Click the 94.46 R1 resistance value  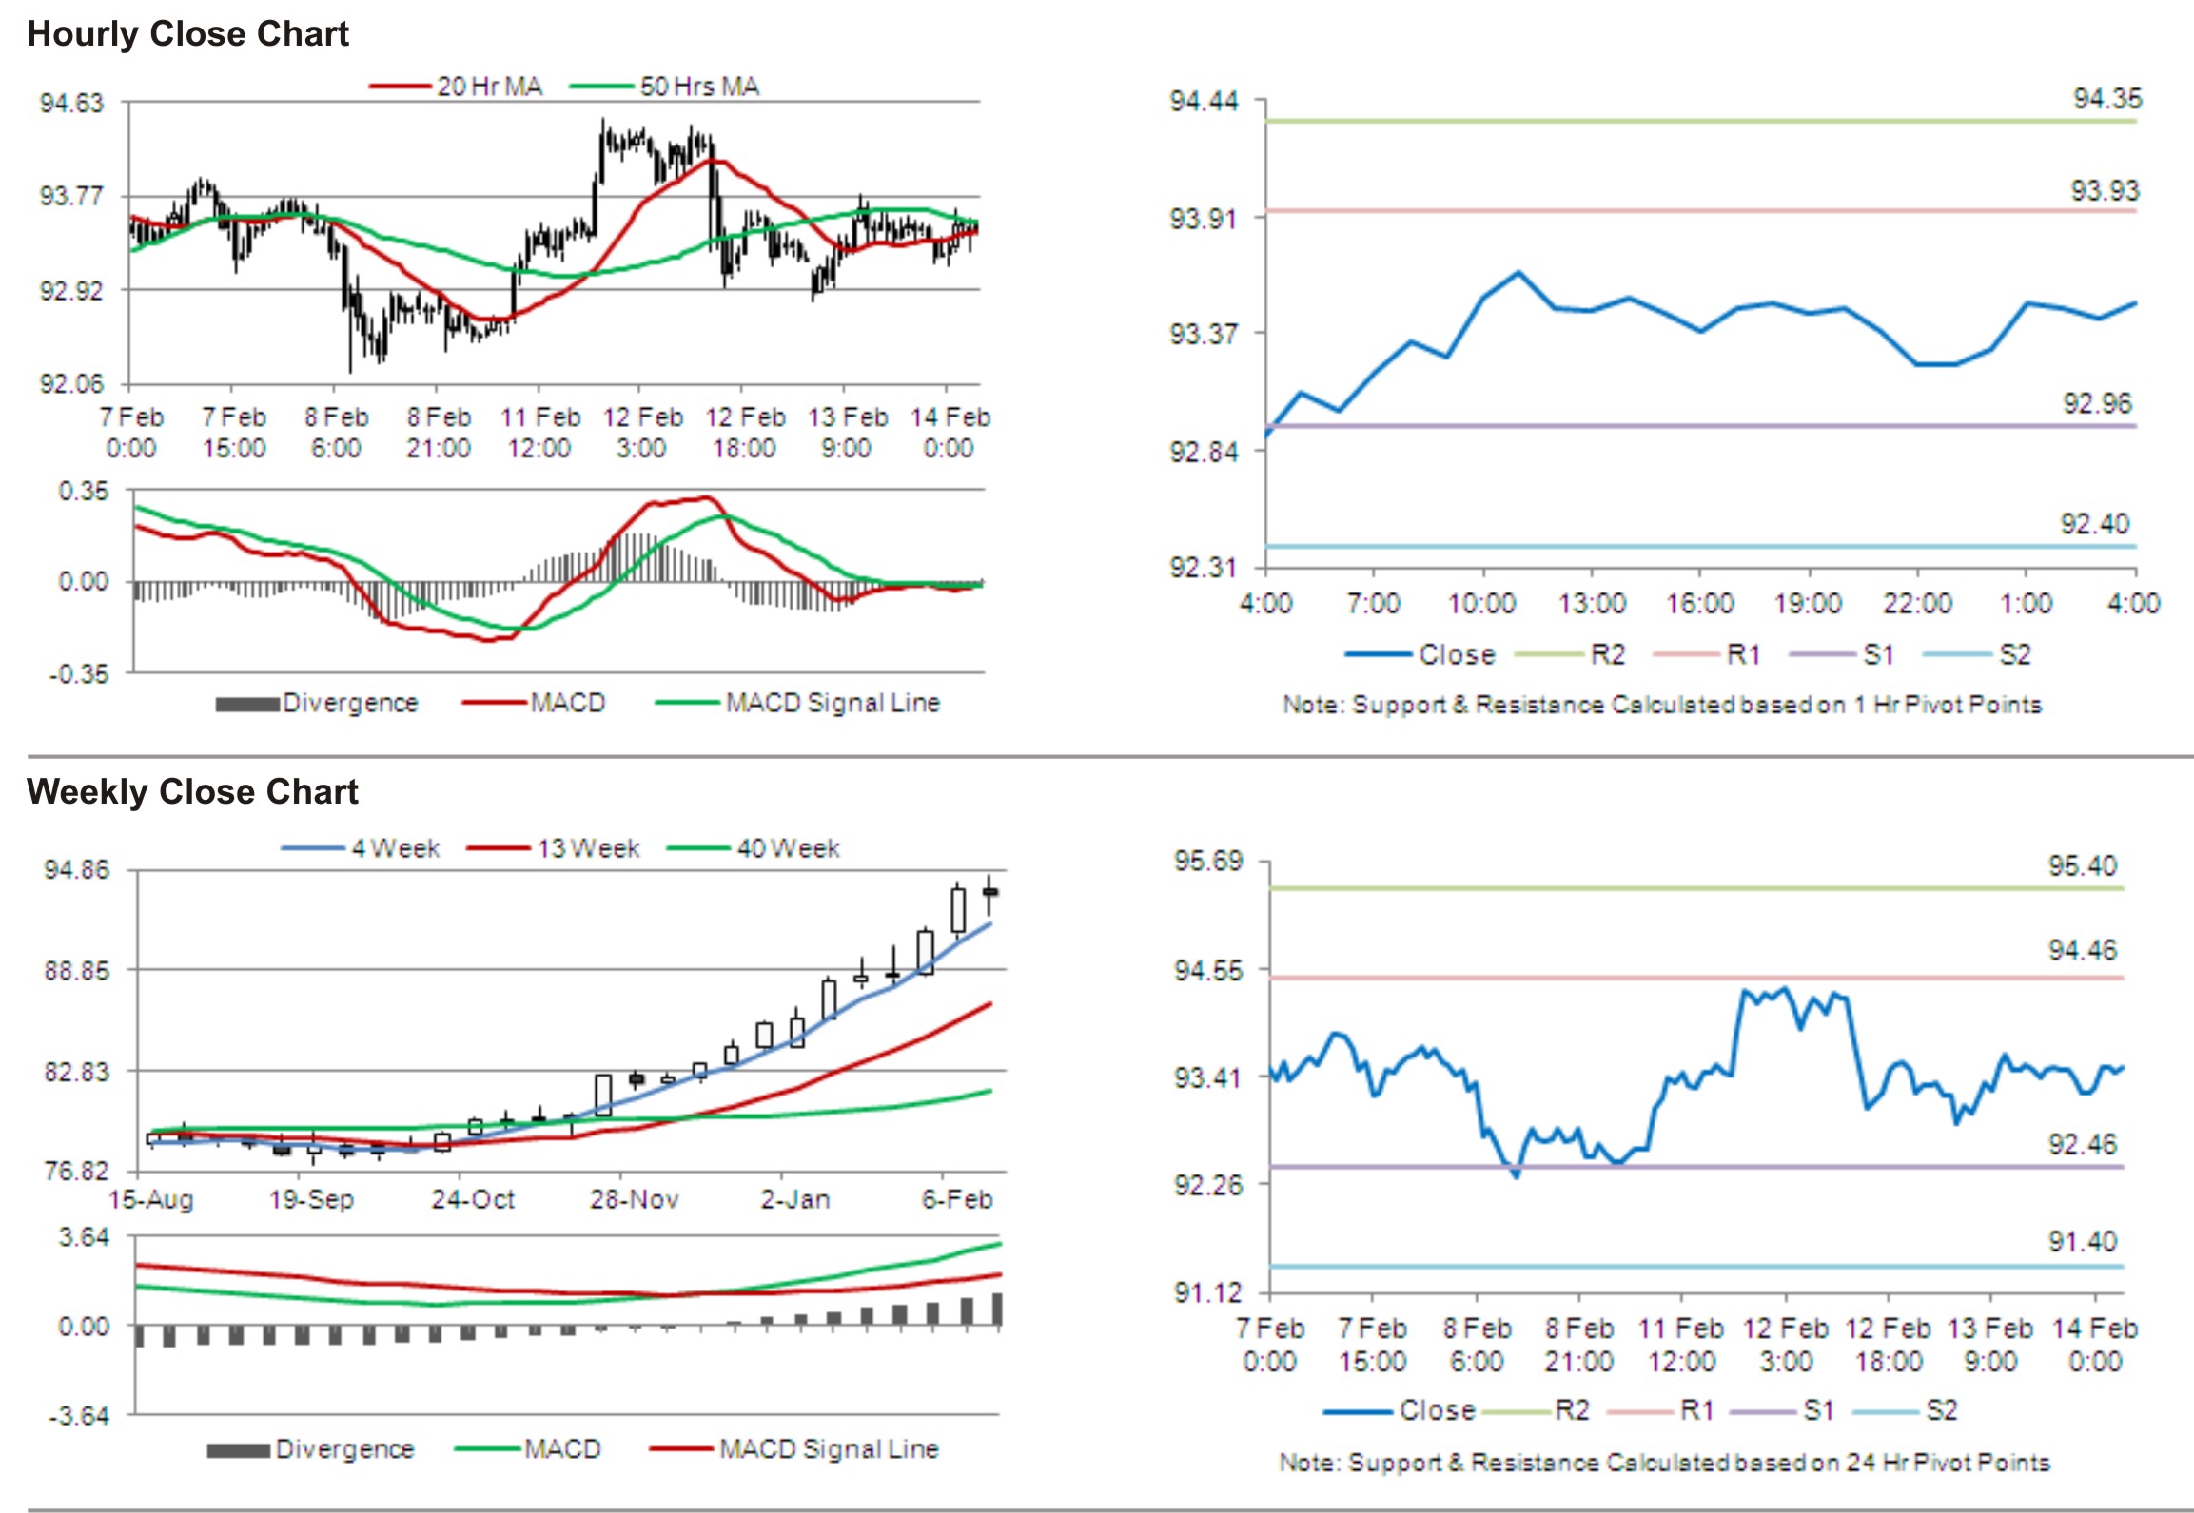[2083, 950]
